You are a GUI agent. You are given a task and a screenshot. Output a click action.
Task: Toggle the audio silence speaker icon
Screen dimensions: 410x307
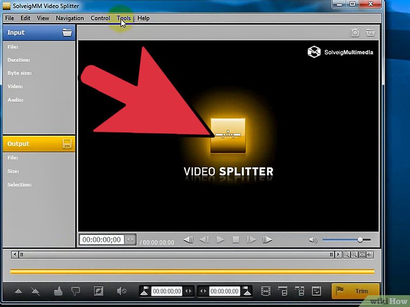click(x=121, y=291)
